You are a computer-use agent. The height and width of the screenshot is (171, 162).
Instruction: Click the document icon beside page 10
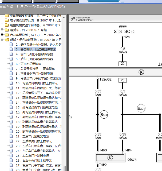pos(11,83)
